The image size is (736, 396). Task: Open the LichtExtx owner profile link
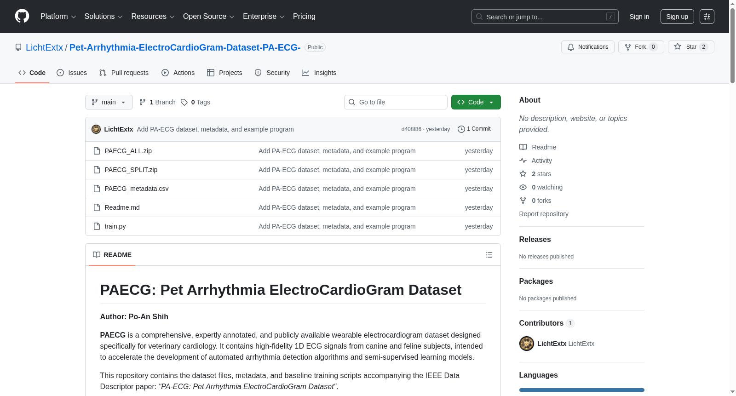45,47
